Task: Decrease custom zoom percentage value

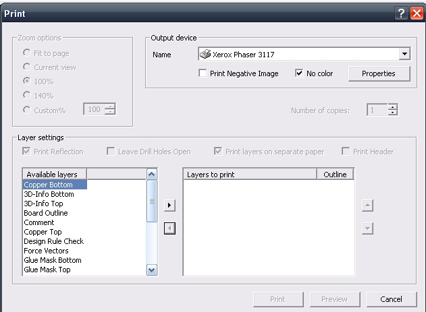Action: coord(110,112)
